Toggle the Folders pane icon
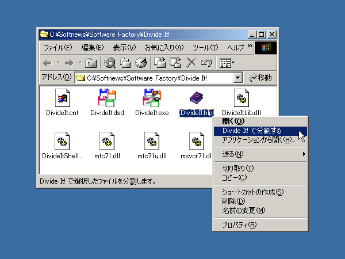 (x=125, y=63)
